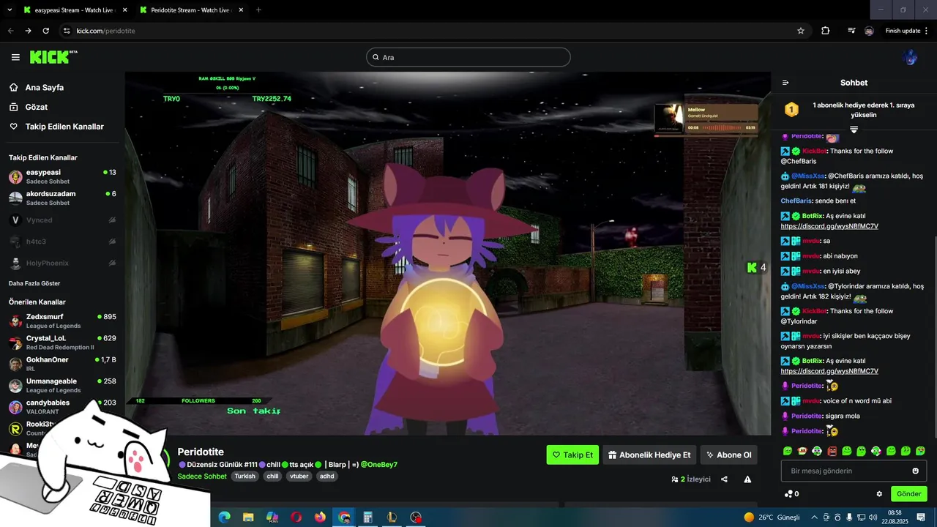The height and width of the screenshot is (527, 937).
Task: Collapse the Sohbet chat panel
Action: [785, 83]
